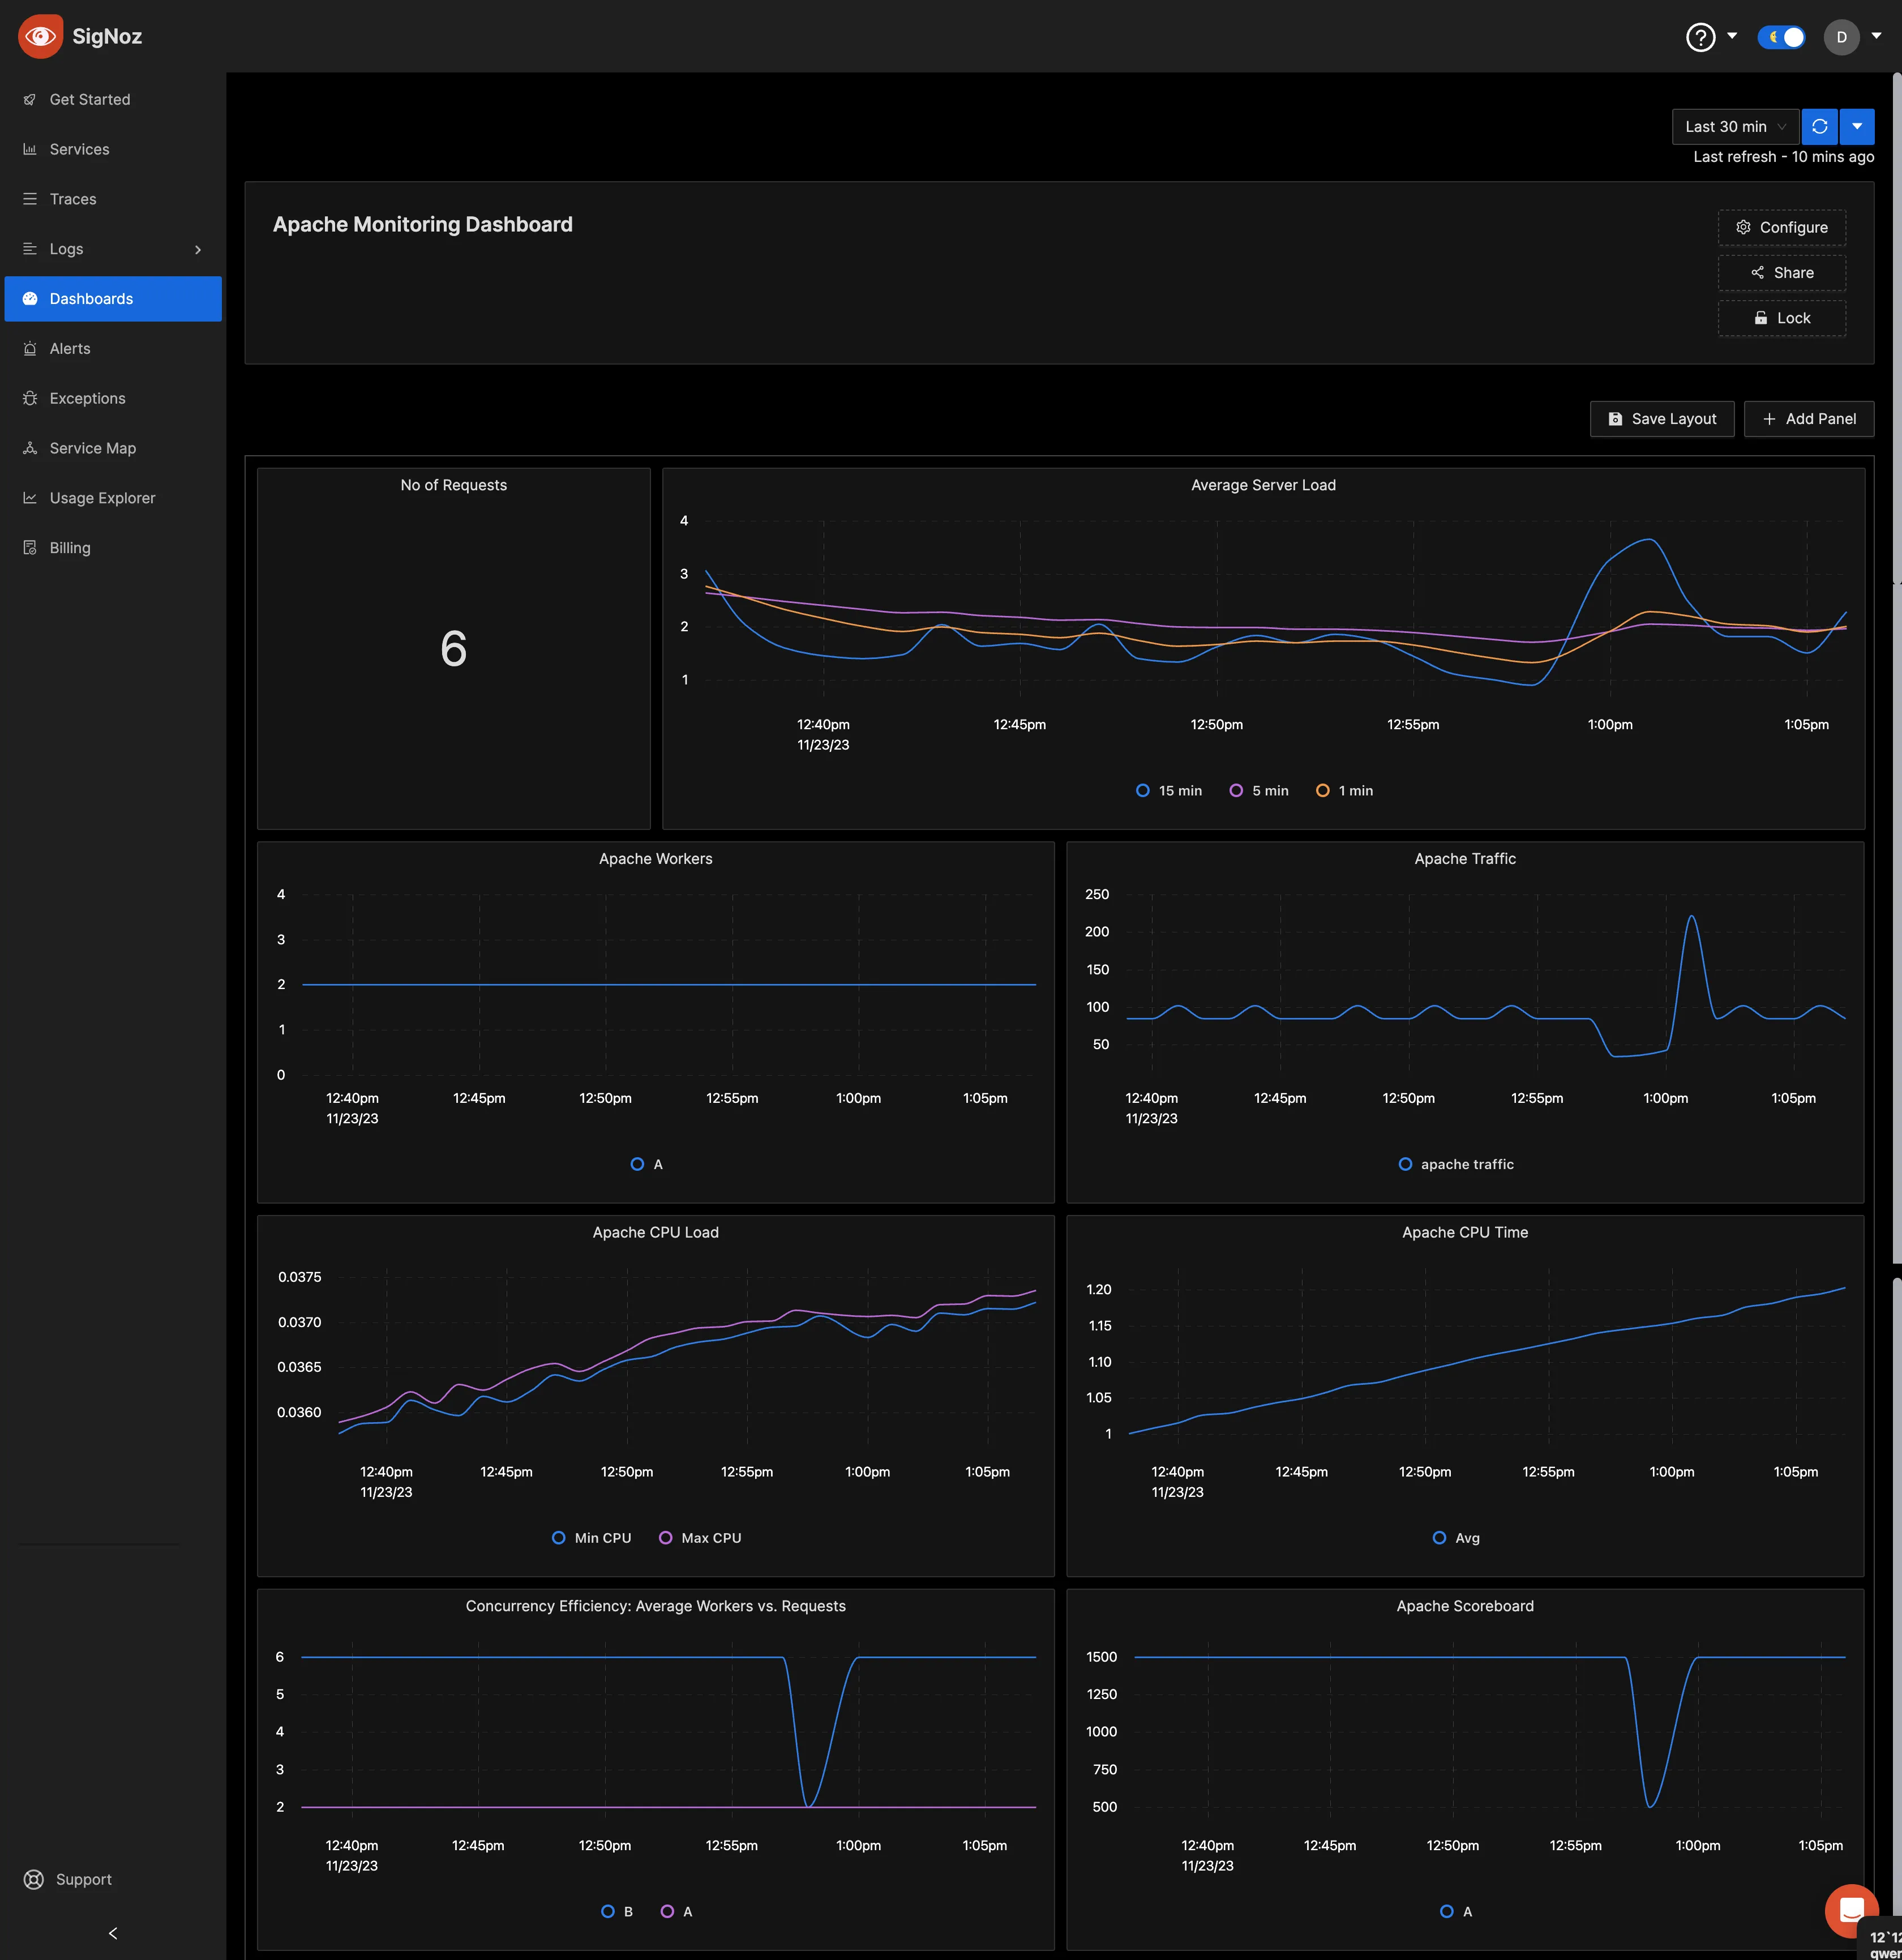1902x1960 pixels.
Task: Toggle legend A in Concurrency Efficiency panel
Action: pos(677,1912)
